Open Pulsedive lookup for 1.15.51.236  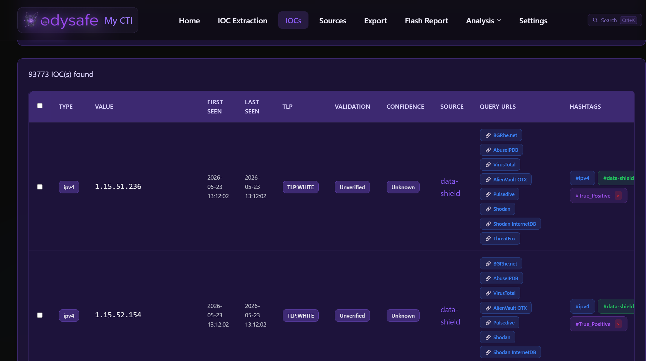coord(500,194)
